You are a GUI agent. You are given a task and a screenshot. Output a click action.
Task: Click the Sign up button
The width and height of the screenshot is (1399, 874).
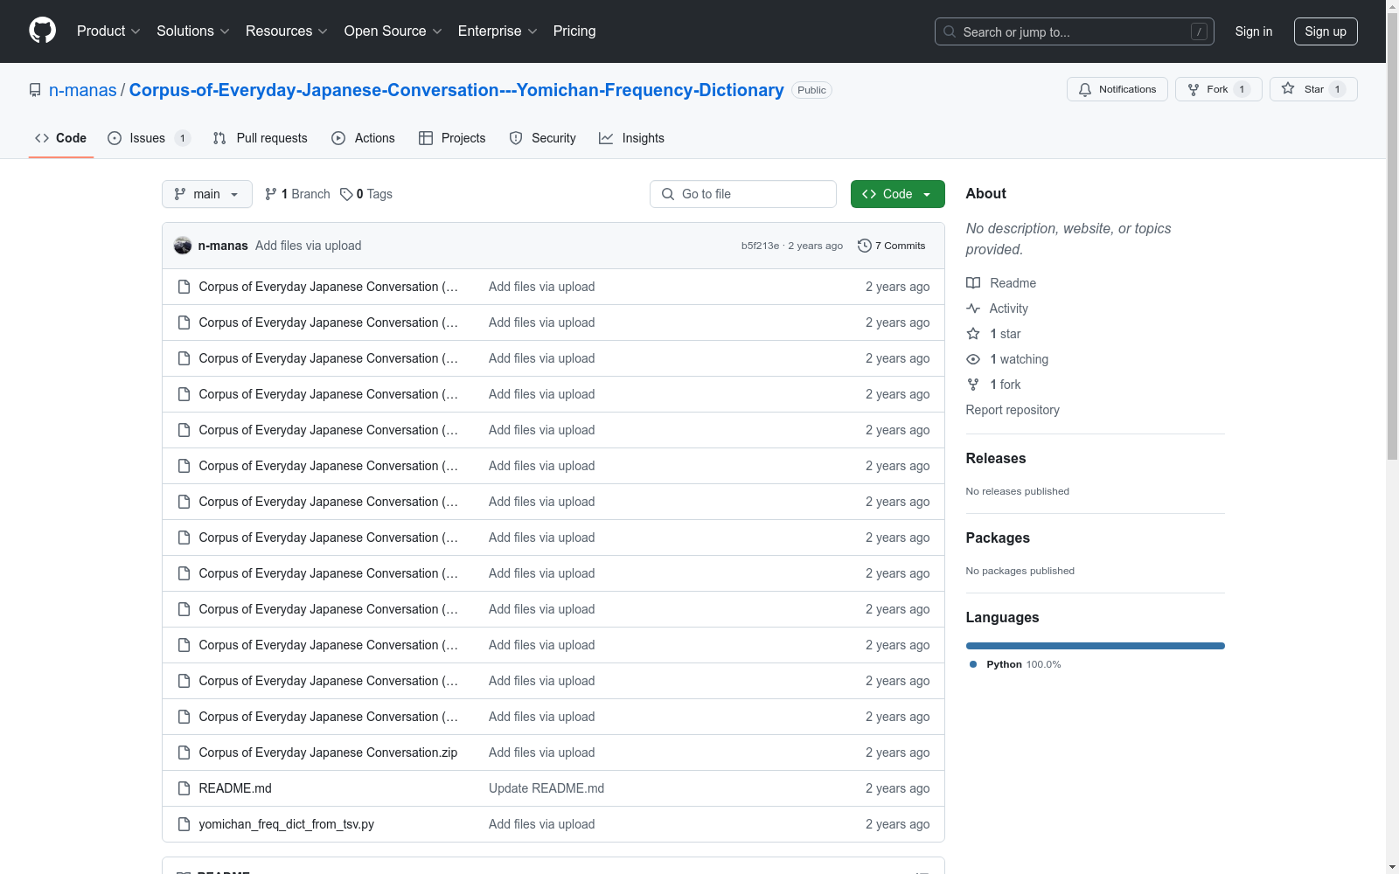[1326, 31]
